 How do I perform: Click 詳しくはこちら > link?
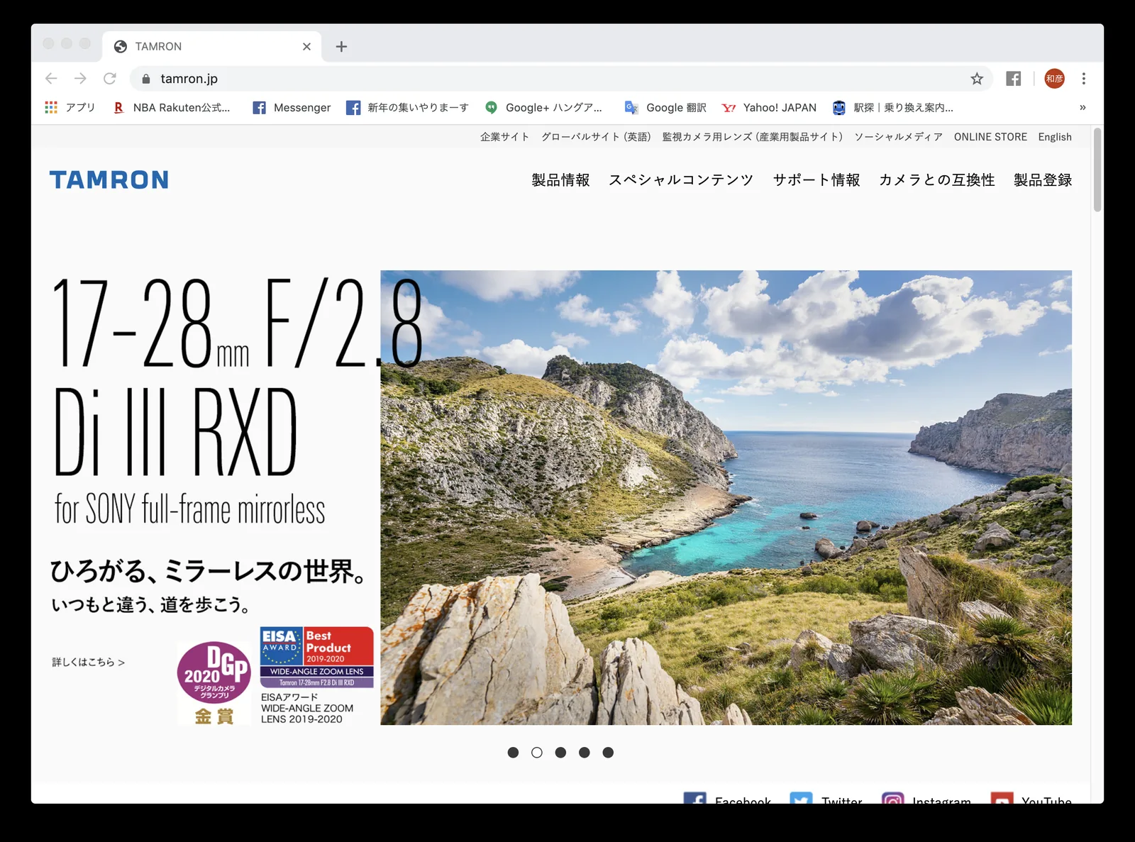tap(89, 662)
